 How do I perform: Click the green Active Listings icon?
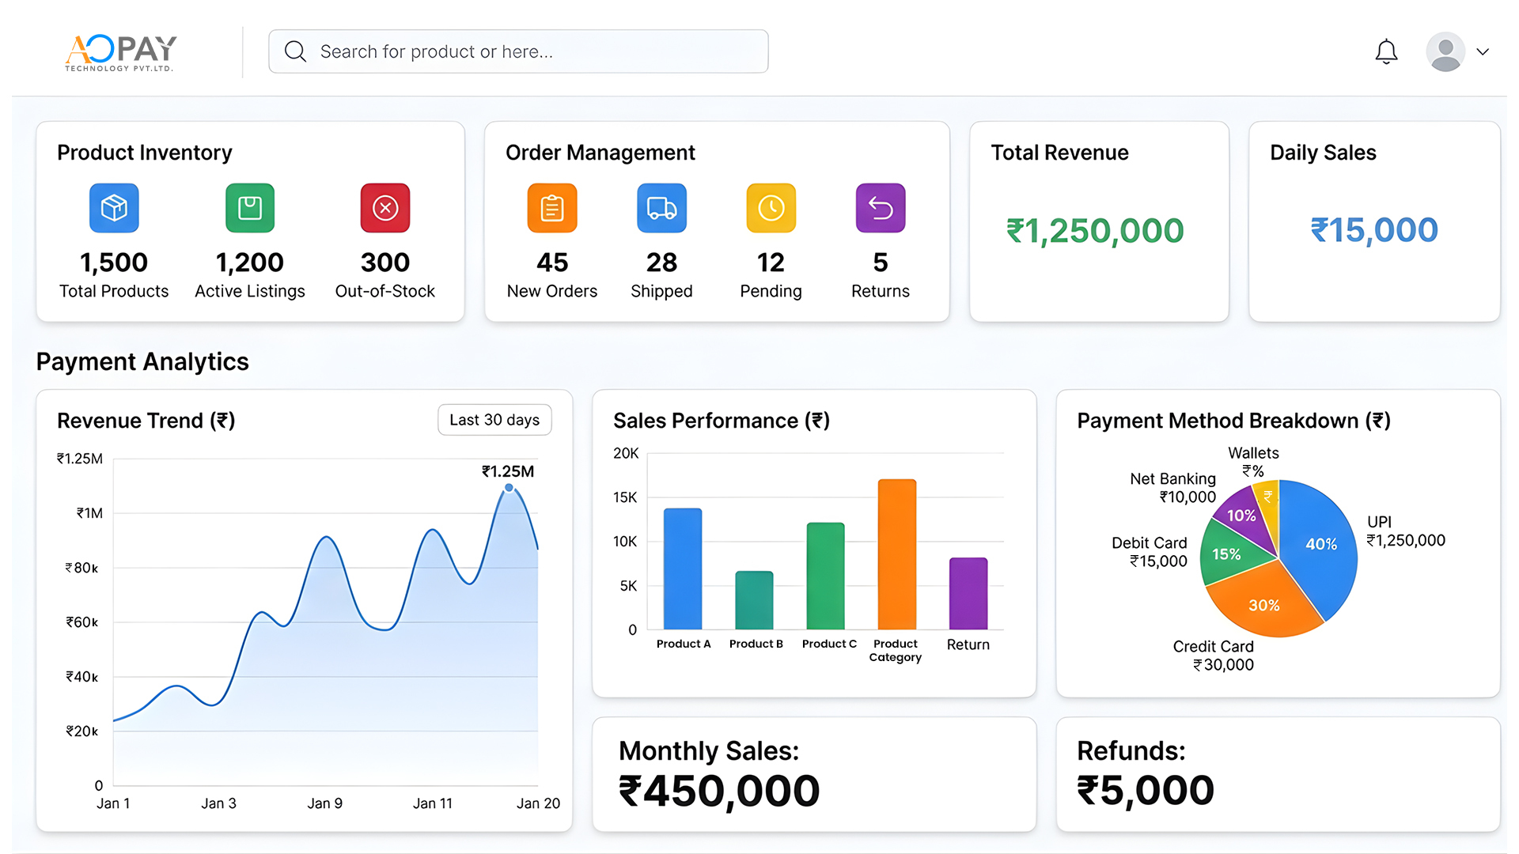[x=250, y=208]
